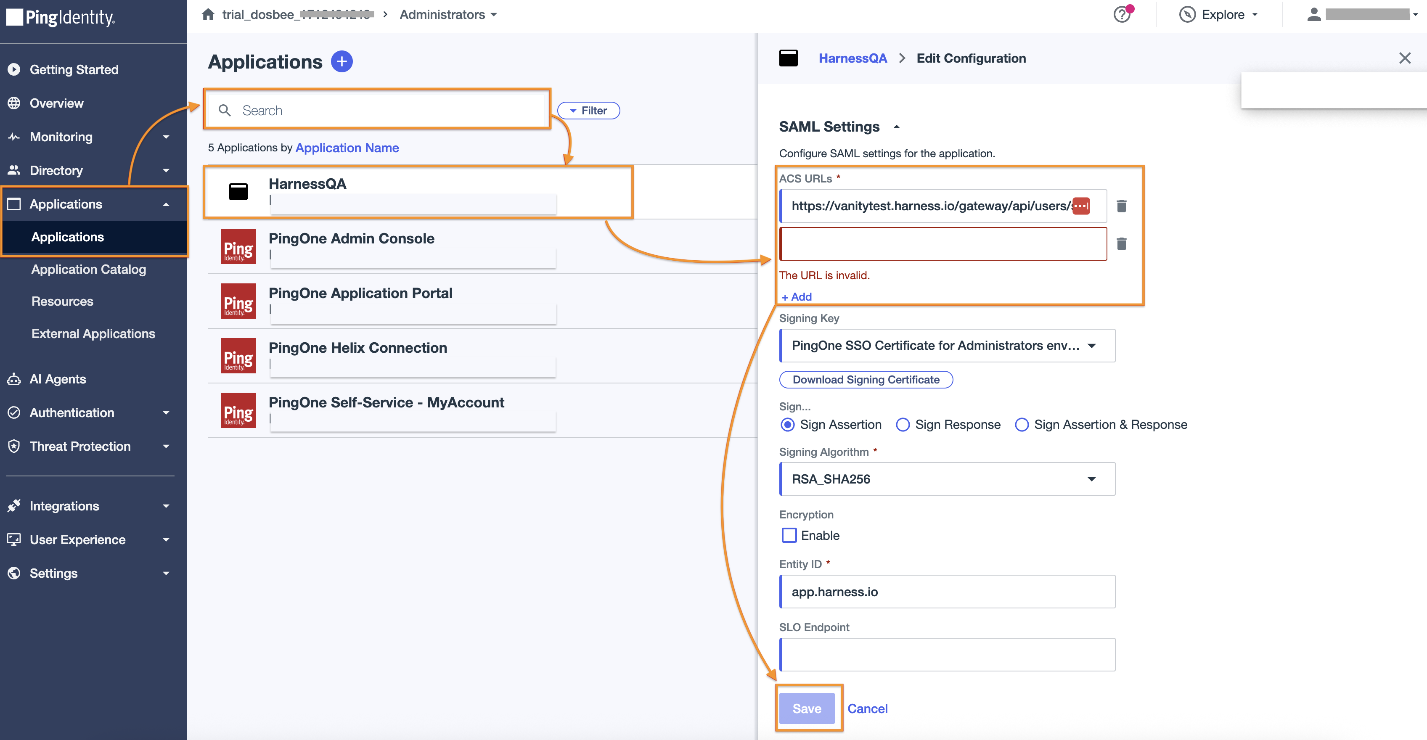Click the PingIdentity logo
This screenshot has height=740, width=1427.
[61, 17]
